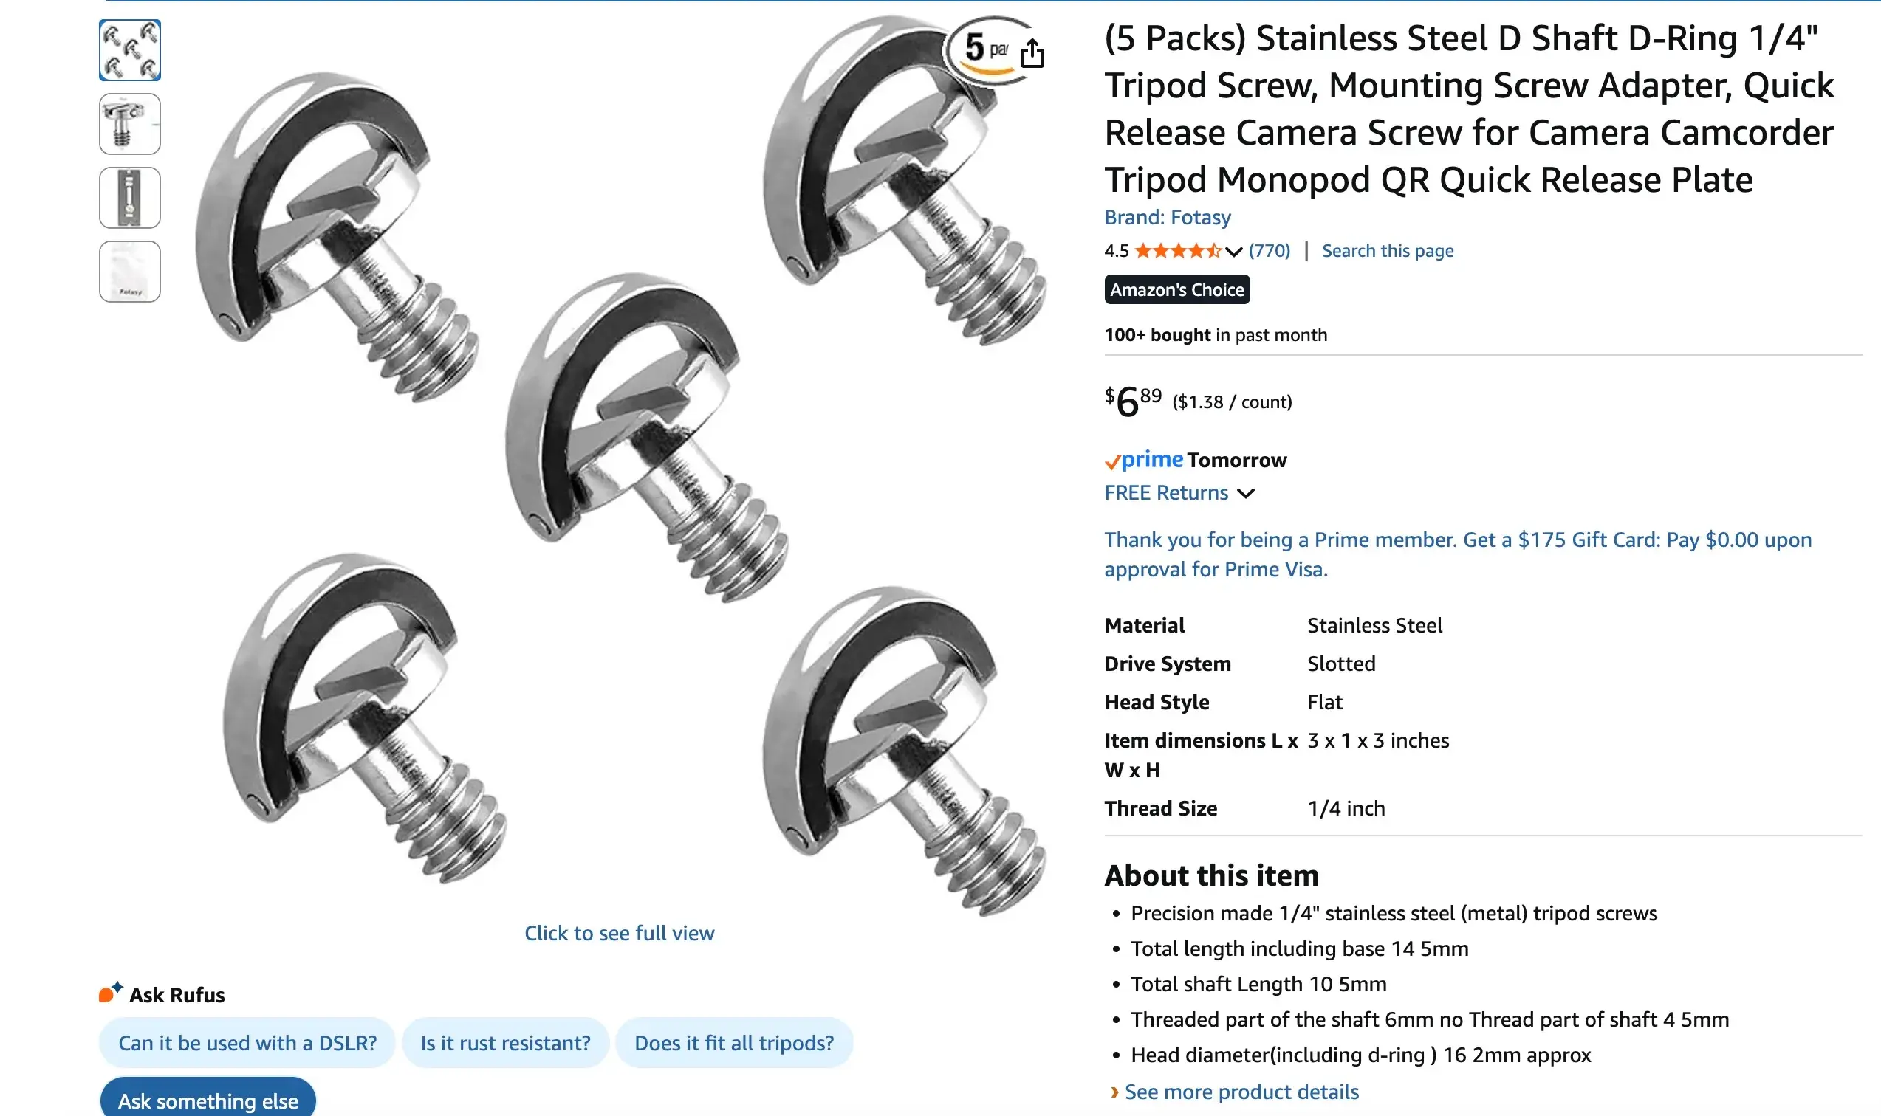The height and width of the screenshot is (1116, 1881).
Task: Select the first five-screws thumbnail
Action: (x=130, y=50)
